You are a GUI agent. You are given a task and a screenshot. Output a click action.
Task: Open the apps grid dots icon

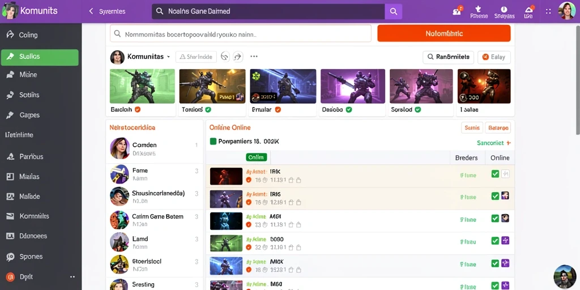548,11
